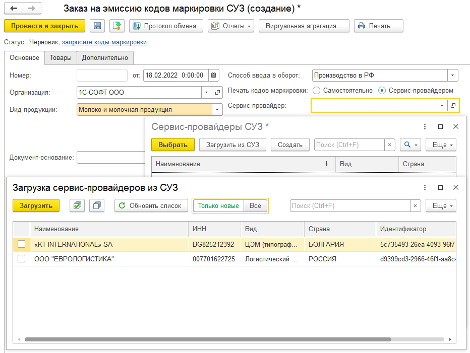Switch to the Товары tab

click(x=61, y=58)
